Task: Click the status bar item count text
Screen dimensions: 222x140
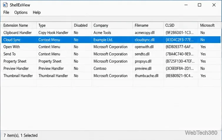Action: 21,135
